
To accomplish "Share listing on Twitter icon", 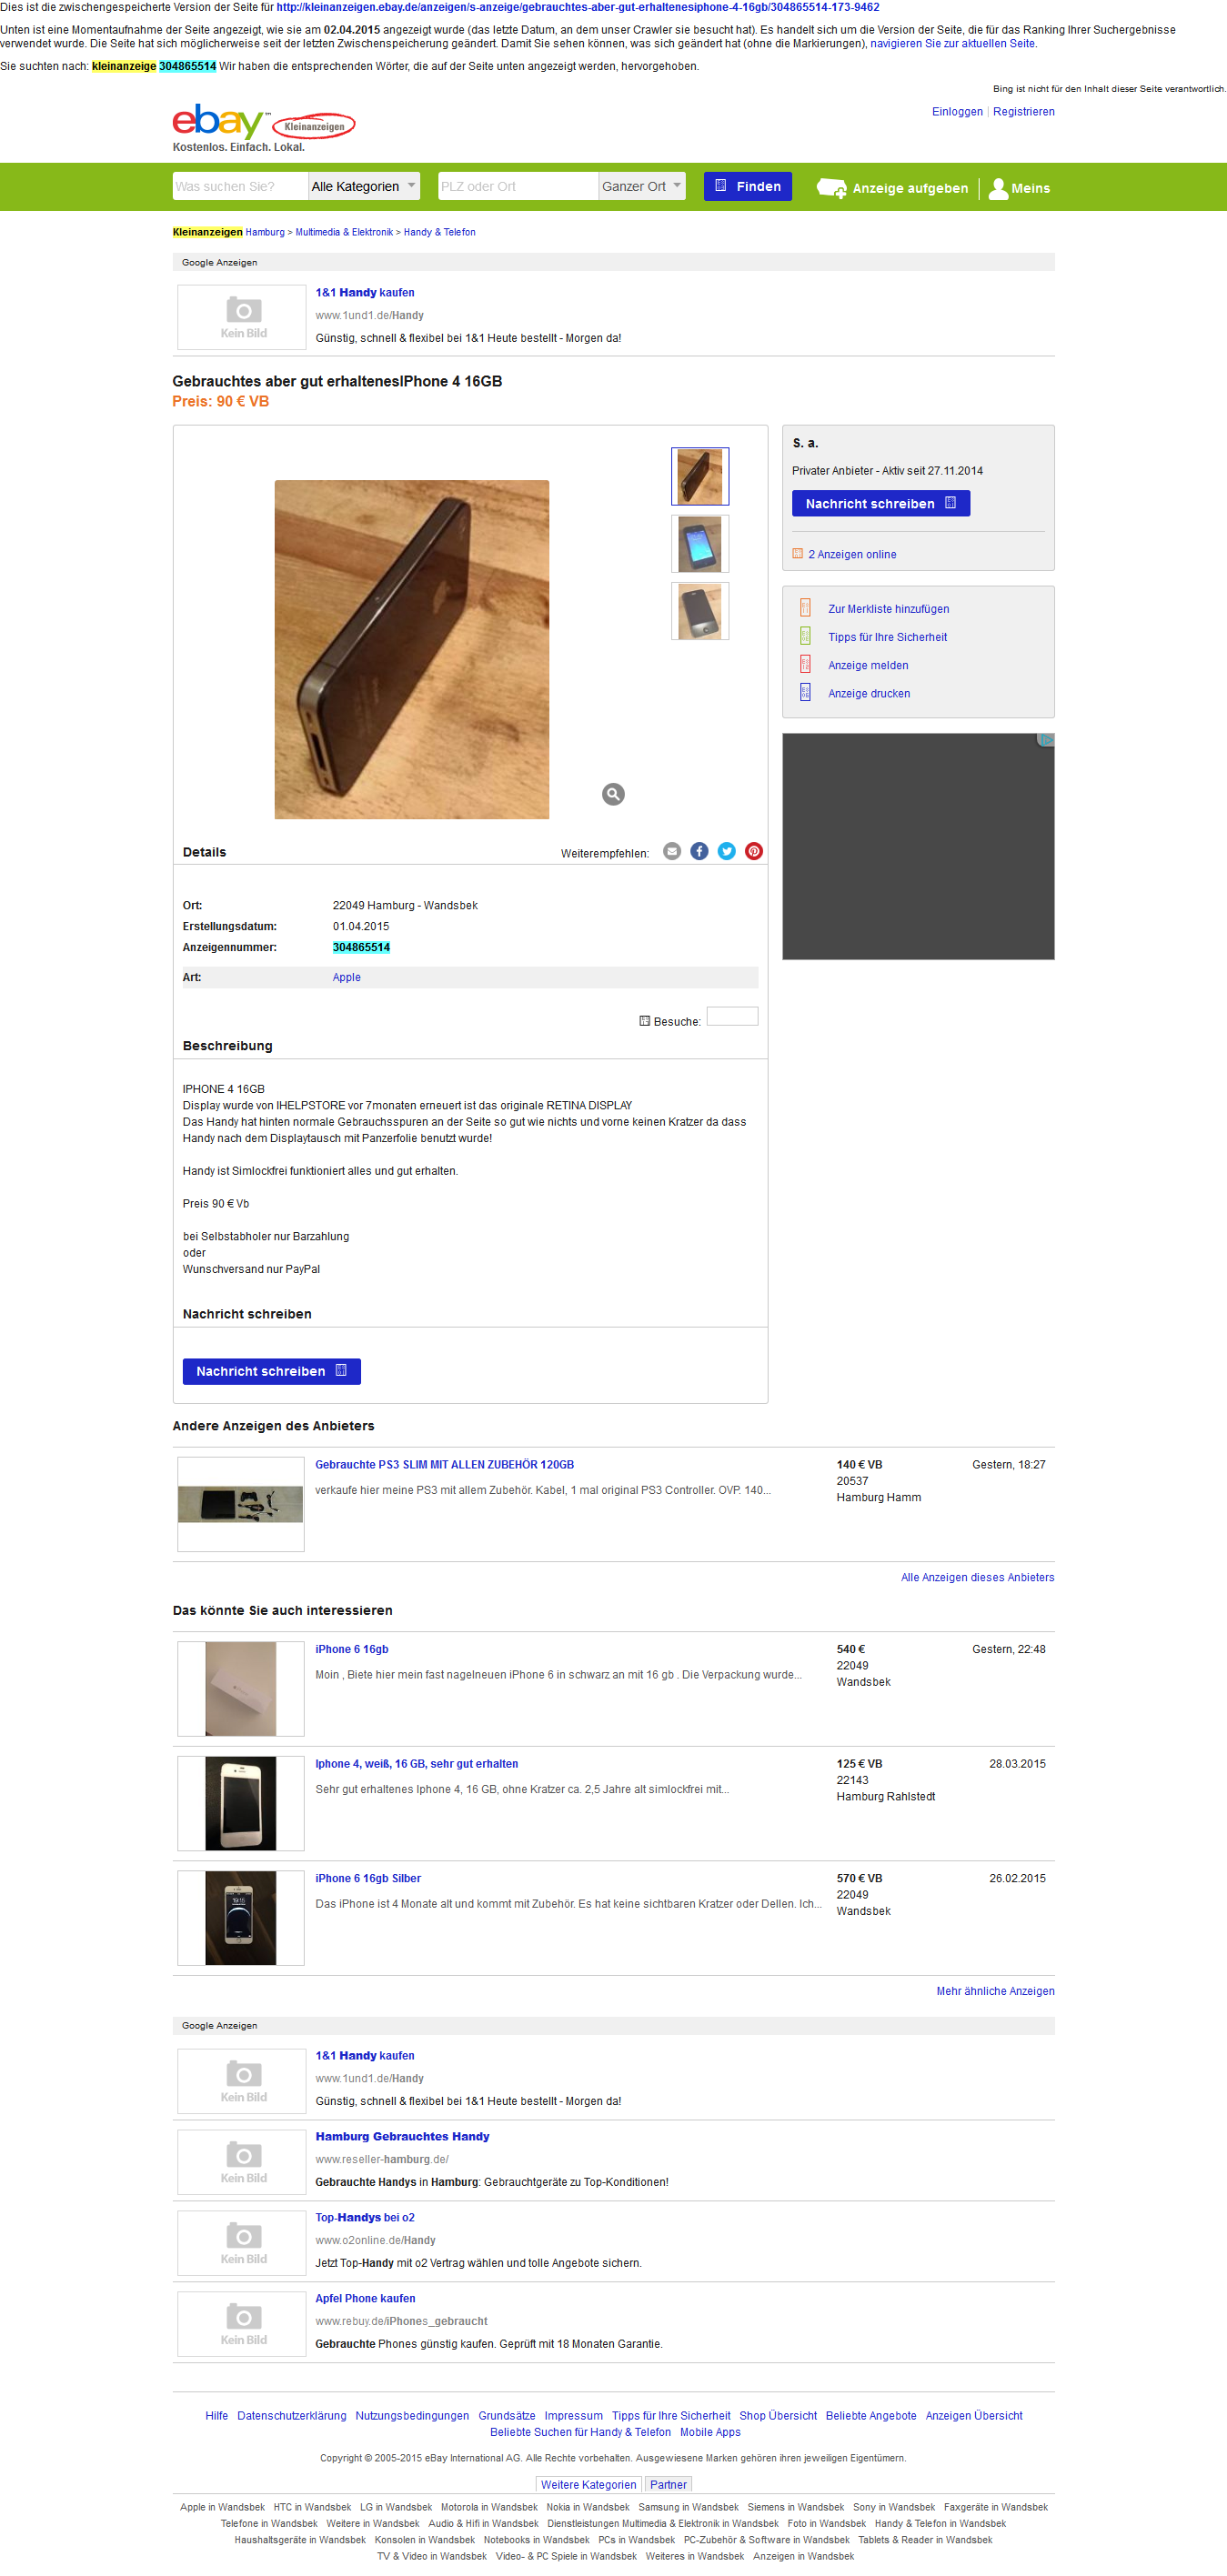I will click(x=727, y=851).
